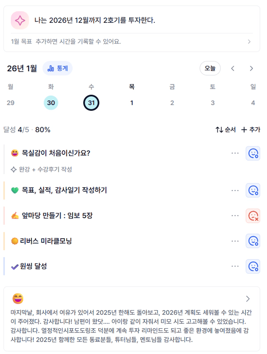Open the 순서 sort order option
267x354 pixels.
click(226, 130)
